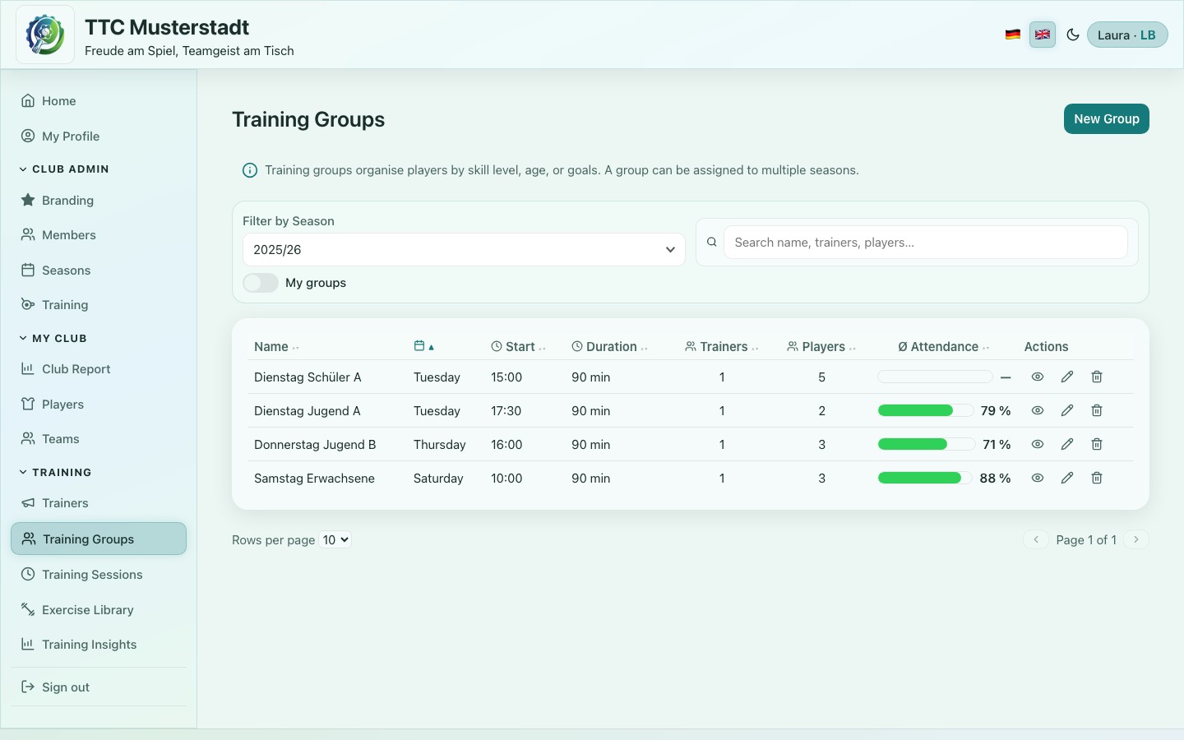Viewport: 1184px width, 740px height.
Task: View Donnerstag Jugend B group details
Action: [x=1038, y=444]
